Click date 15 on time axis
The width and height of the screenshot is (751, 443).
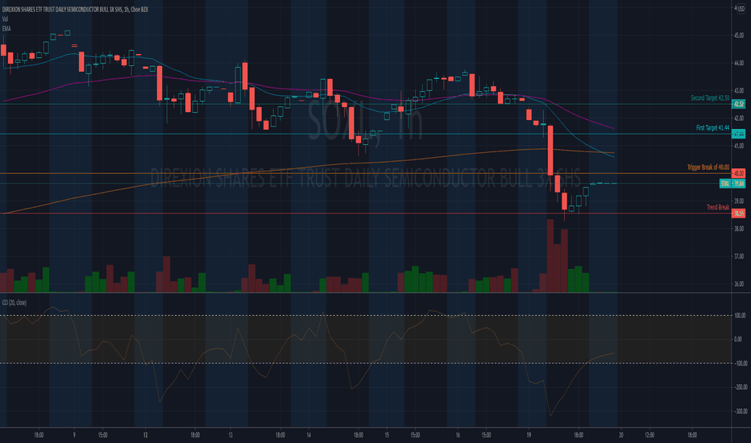[x=387, y=435]
